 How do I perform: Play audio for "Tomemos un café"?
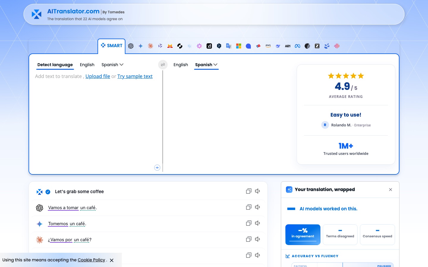point(258,223)
